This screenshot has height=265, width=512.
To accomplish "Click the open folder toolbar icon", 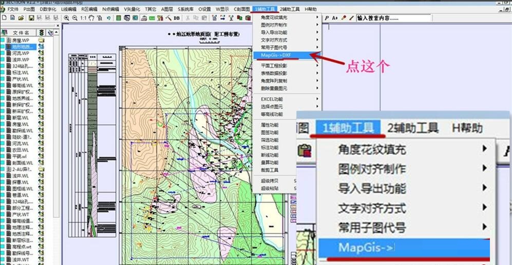I will (21, 18).
